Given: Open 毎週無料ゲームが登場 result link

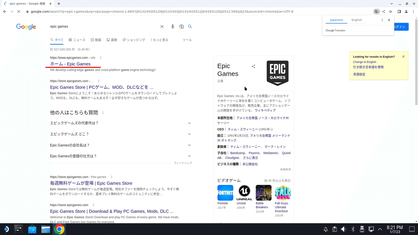Looking at the screenshot, I should [91, 183].
